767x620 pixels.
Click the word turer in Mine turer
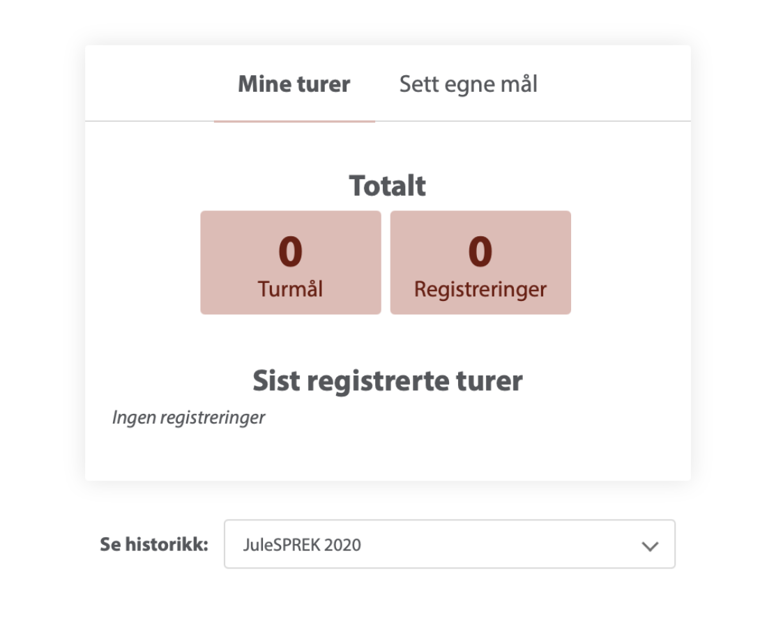pos(321,85)
